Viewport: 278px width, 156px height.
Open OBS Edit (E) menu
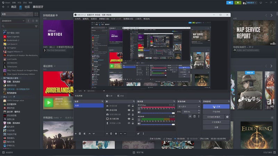[85, 19]
